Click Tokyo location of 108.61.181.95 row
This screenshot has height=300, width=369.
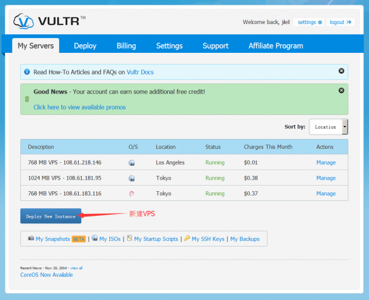[164, 178]
